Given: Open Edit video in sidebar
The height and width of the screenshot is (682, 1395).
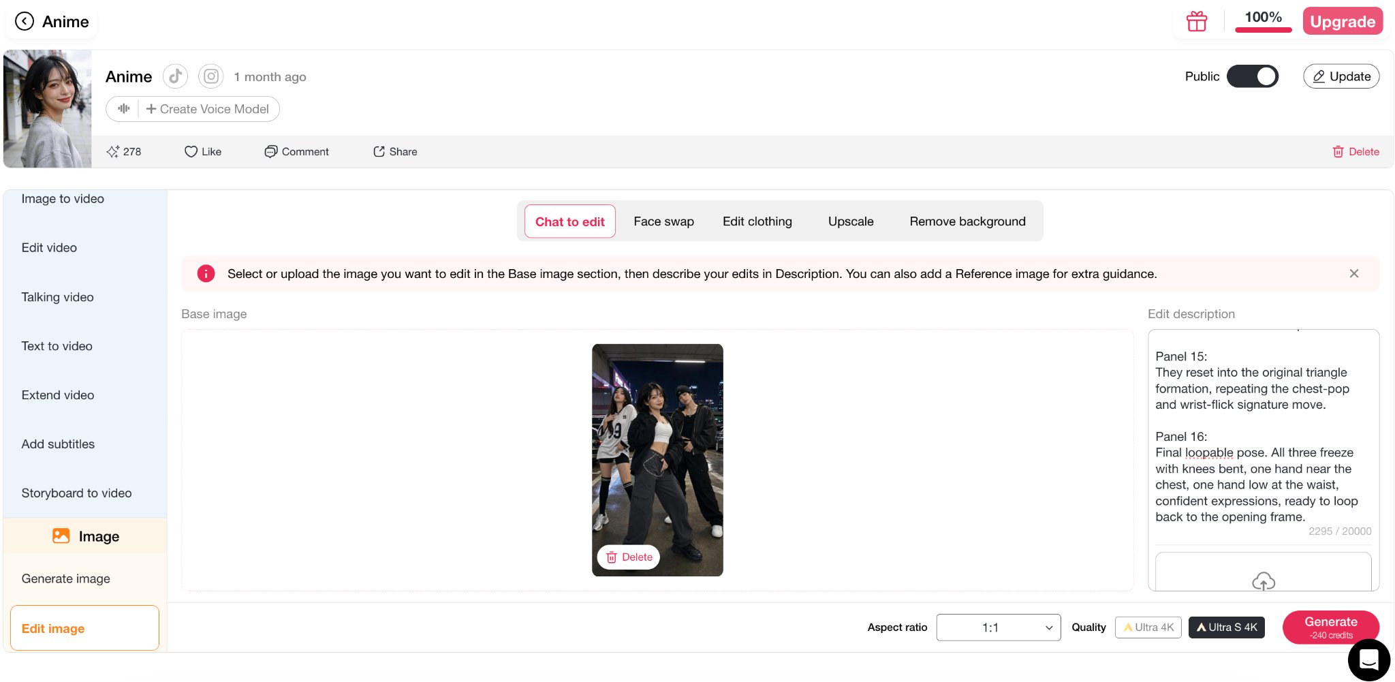Looking at the screenshot, I should coord(49,248).
